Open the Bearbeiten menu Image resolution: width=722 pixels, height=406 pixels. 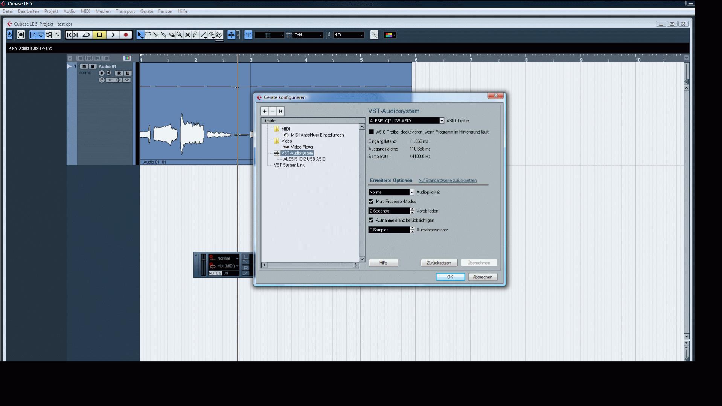[29, 11]
